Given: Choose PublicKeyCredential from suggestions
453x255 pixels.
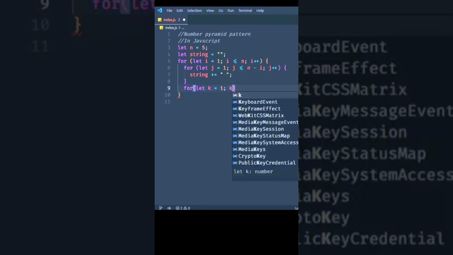Looking at the screenshot, I should point(265,163).
